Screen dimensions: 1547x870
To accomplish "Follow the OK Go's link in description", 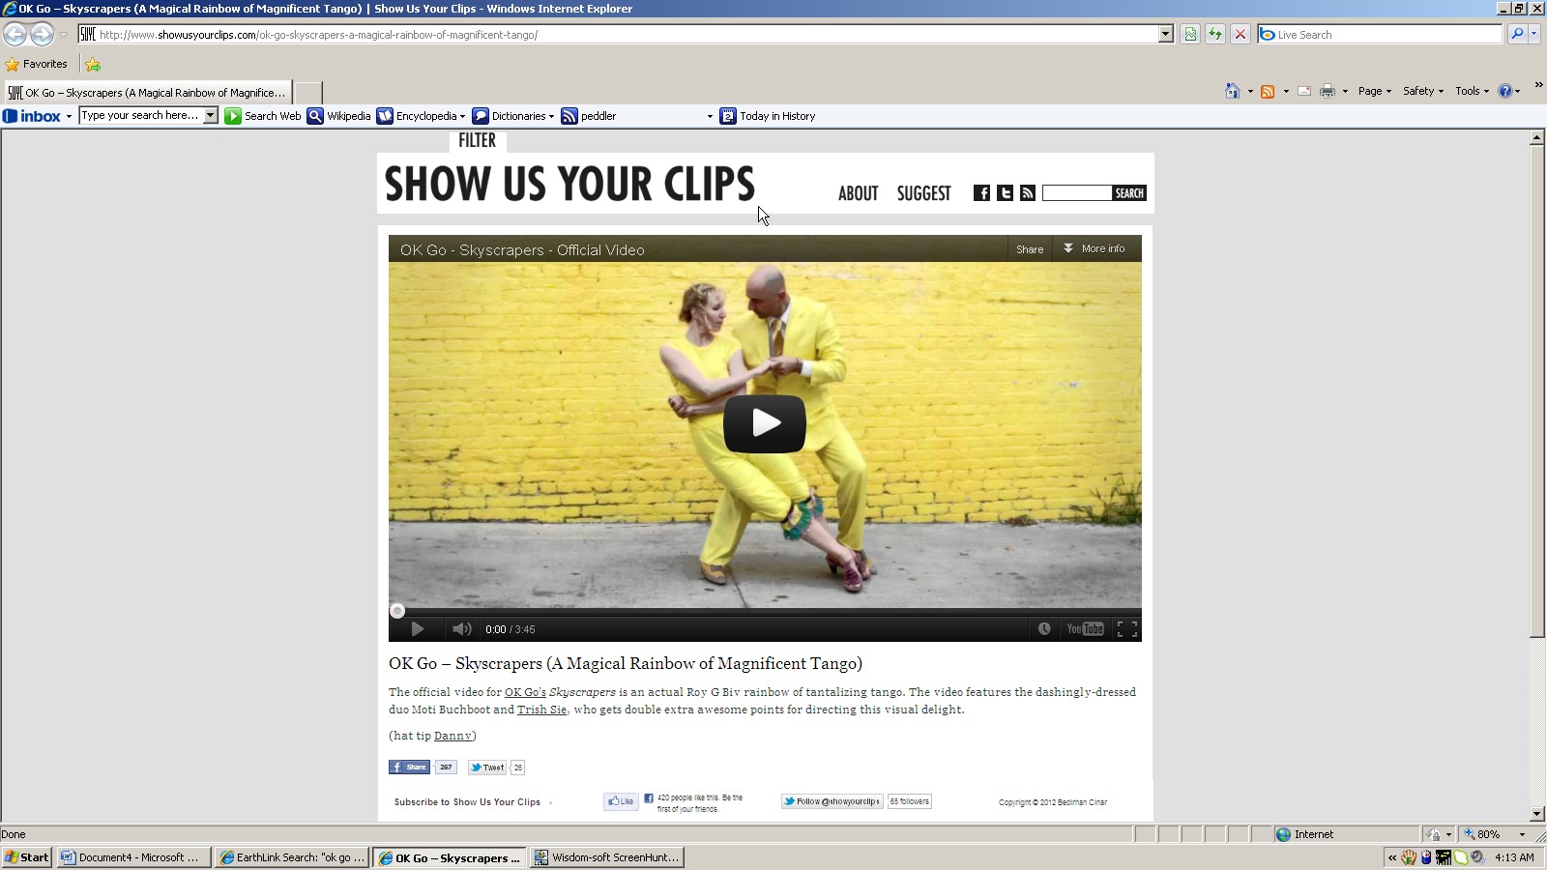I will pos(525,692).
